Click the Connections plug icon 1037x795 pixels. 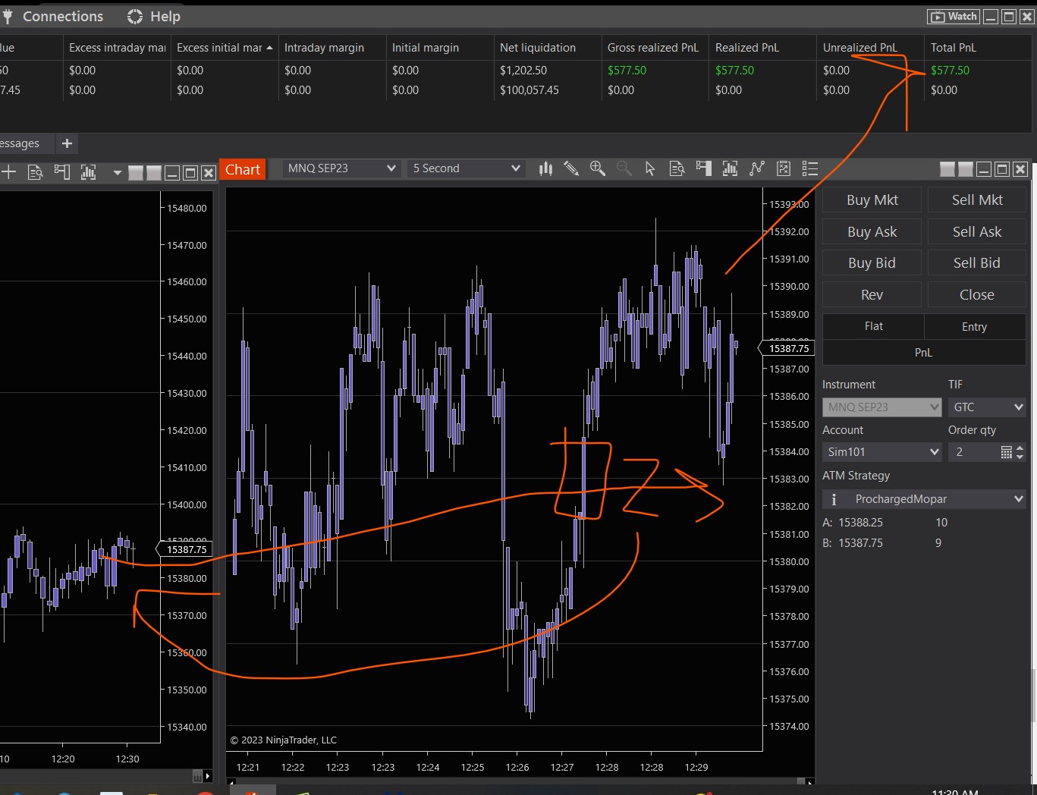coord(8,16)
